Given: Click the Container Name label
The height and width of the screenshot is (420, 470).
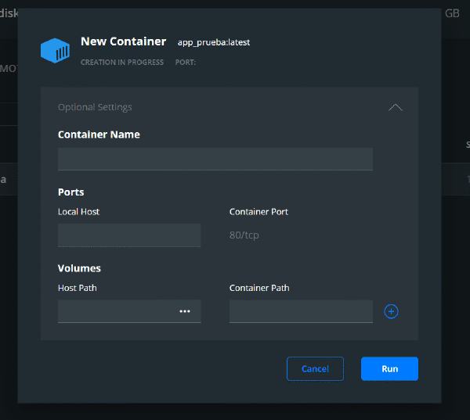Looking at the screenshot, I should [x=99, y=135].
